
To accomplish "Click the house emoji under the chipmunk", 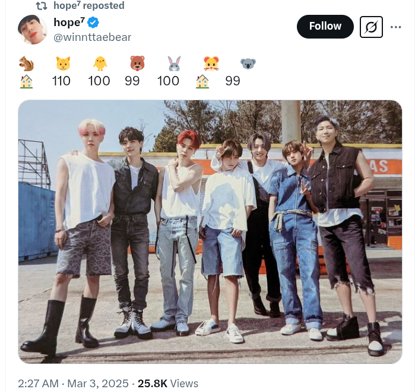I will [26, 81].
